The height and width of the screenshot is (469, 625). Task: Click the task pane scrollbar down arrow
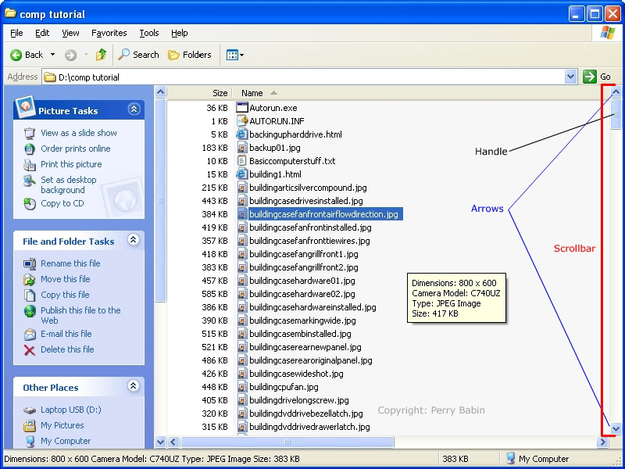pos(160,442)
